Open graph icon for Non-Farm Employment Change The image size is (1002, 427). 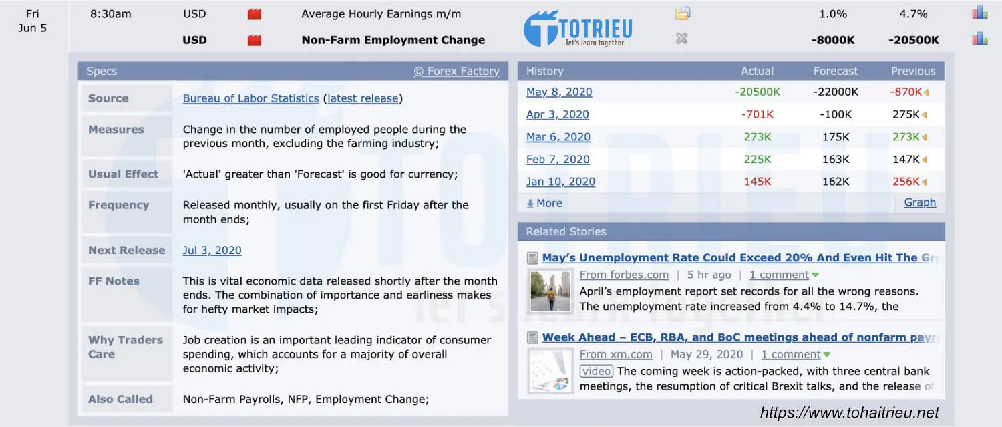(980, 39)
